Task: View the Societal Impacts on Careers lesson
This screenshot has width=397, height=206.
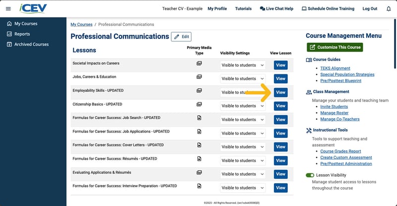Action: tap(280, 65)
